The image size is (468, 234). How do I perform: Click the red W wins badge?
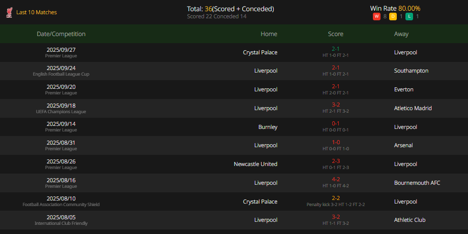click(x=376, y=16)
